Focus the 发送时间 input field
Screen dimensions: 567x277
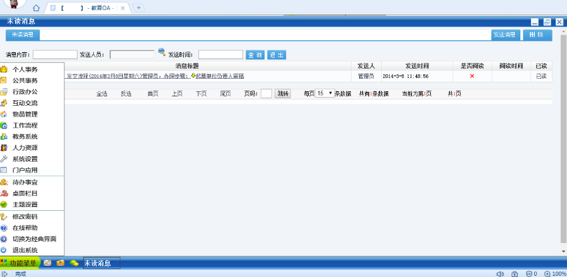click(220, 55)
